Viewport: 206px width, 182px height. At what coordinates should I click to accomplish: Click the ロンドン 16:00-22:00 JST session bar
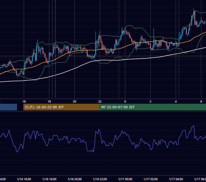point(61,107)
